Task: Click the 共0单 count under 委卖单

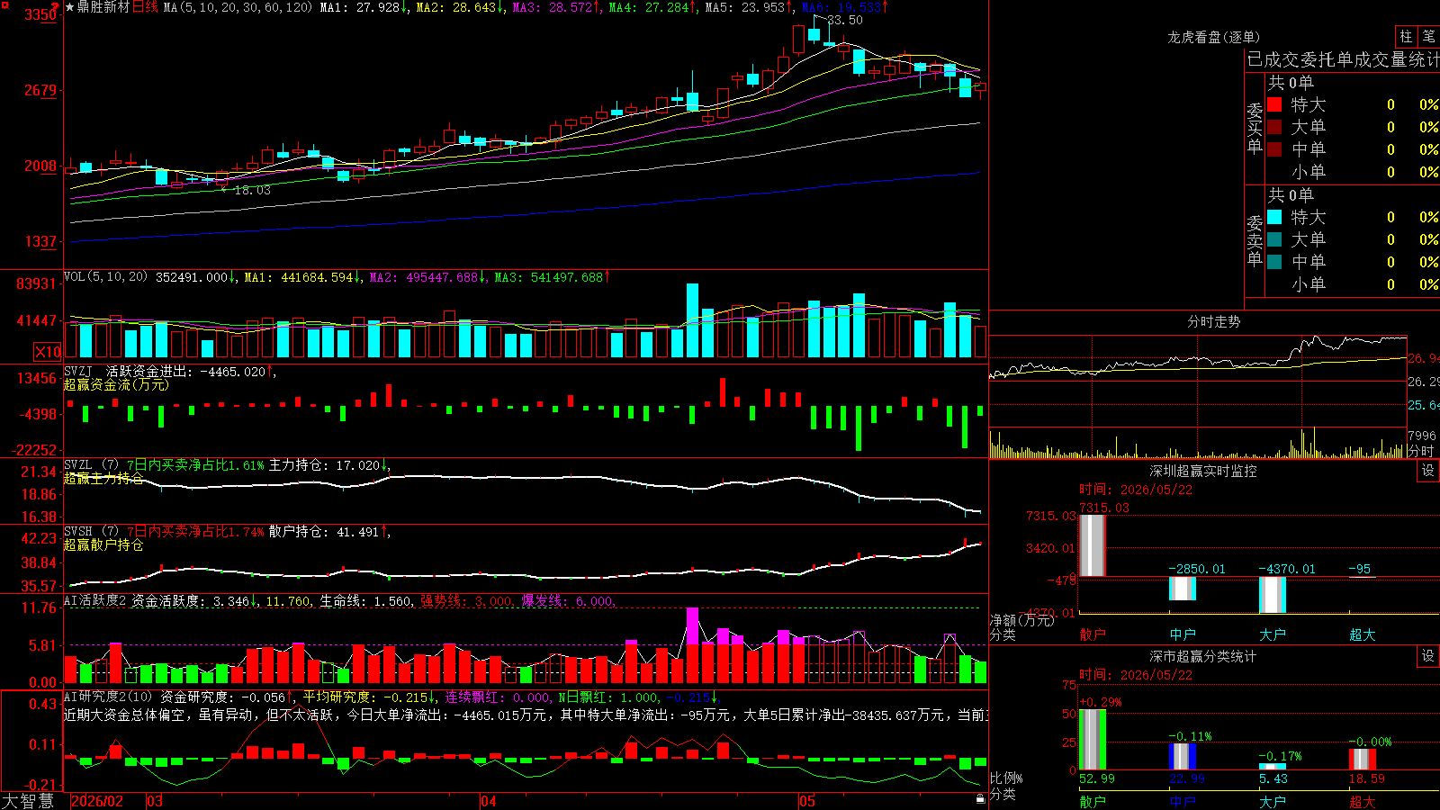Action: 1291,194
